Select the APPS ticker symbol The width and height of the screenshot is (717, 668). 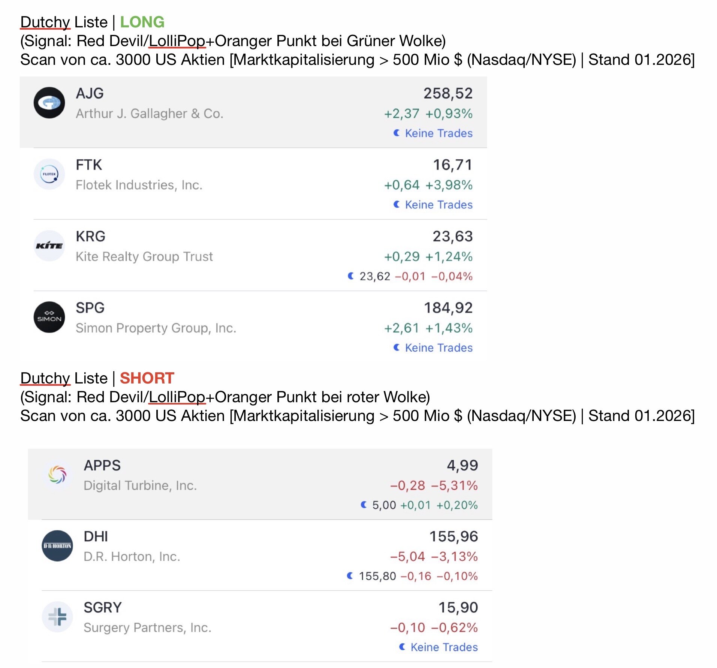coord(102,466)
